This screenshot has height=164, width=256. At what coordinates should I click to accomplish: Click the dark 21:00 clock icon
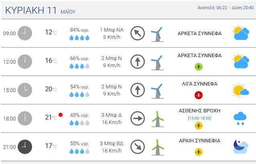pyautogui.click(x=25, y=147)
